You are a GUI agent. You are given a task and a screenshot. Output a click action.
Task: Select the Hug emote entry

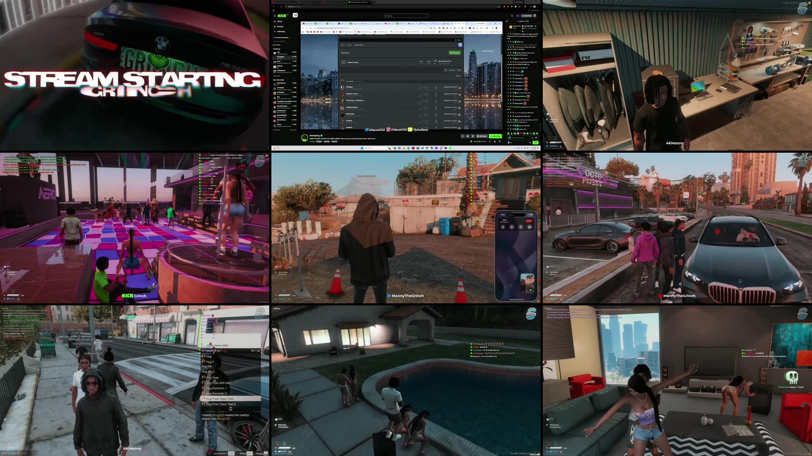pos(231,356)
